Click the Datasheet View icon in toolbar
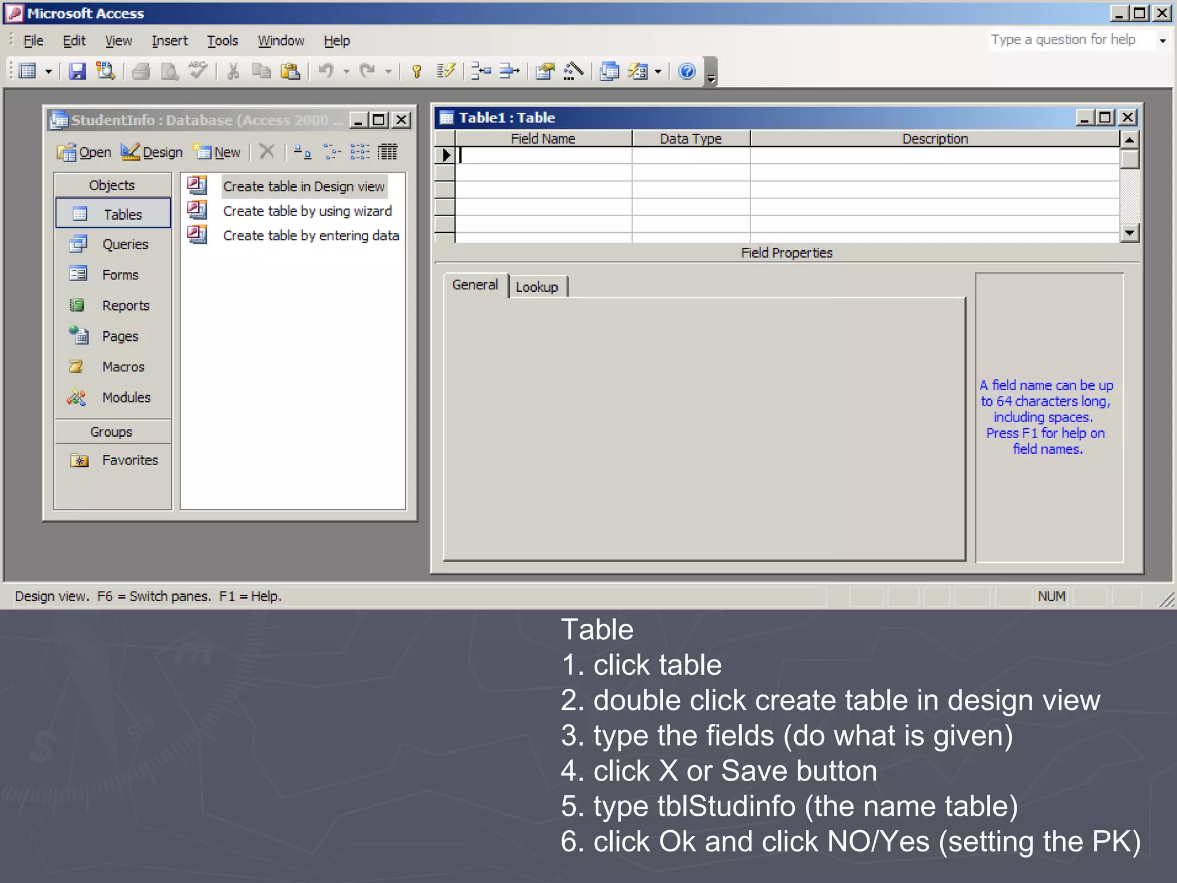The image size is (1177, 883). click(x=27, y=71)
